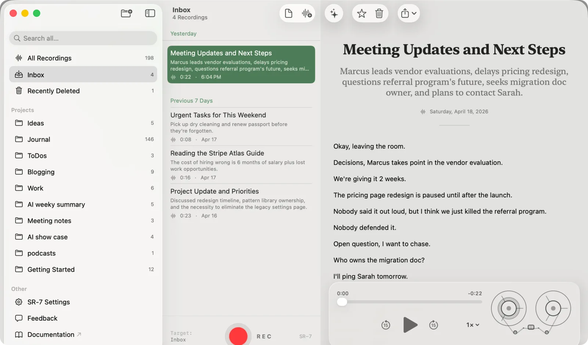Open the Feedback page

(83, 318)
